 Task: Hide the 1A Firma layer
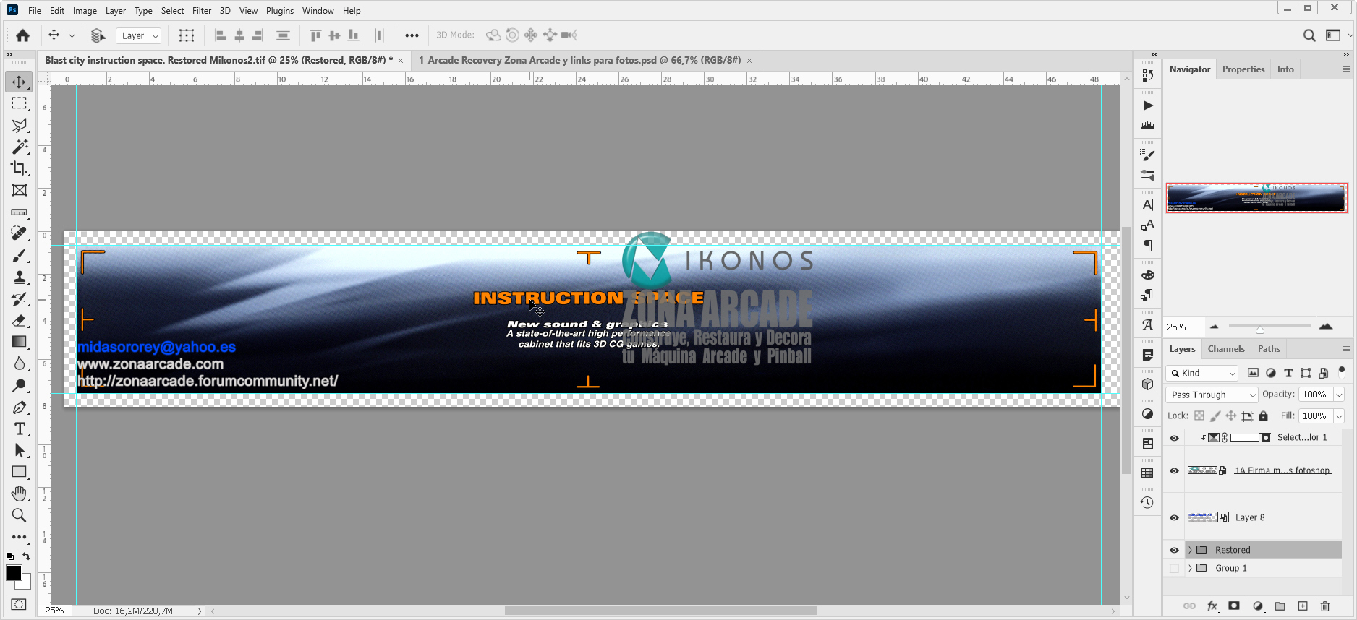pyautogui.click(x=1174, y=470)
